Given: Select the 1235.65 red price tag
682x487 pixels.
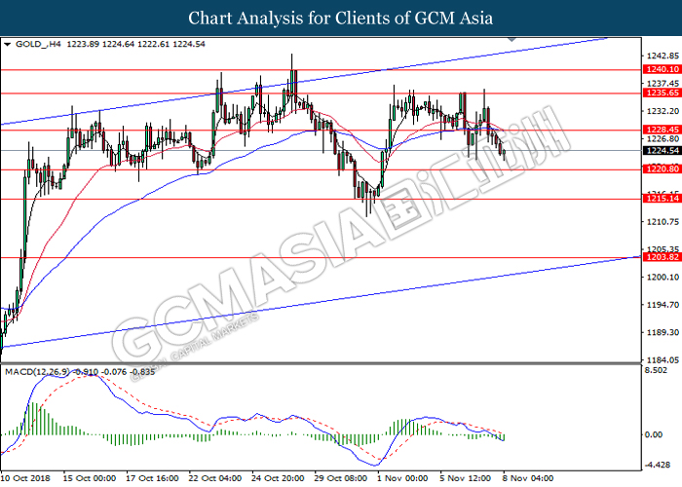Looking at the screenshot, I should (660, 94).
